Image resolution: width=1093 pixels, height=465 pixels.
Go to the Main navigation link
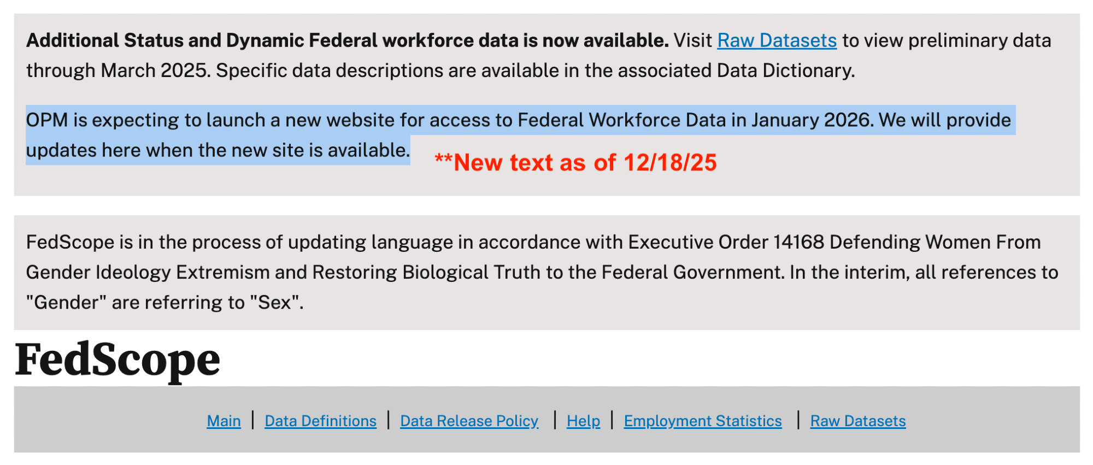pos(224,421)
